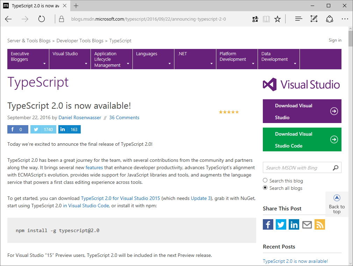The height and width of the screenshot is (266, 353).
Task: Click Download Visual Studio Code button
Action: click(x=302, y=140)
